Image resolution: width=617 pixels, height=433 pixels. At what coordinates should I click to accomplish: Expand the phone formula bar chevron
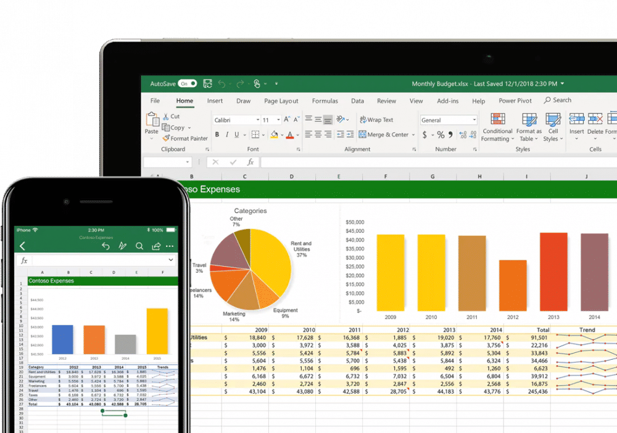(171, 260)
